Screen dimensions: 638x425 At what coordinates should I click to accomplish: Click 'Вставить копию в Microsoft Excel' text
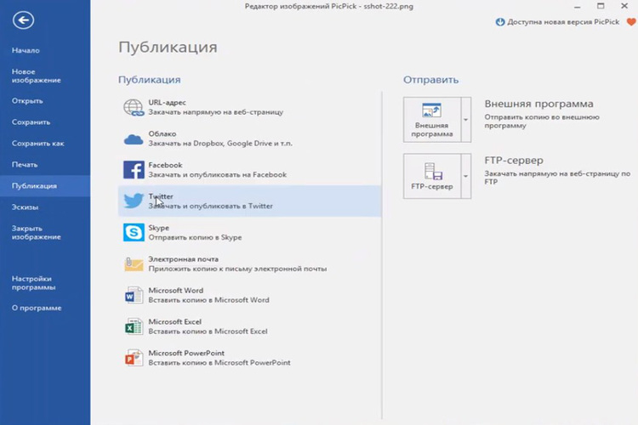coord(208,331)
